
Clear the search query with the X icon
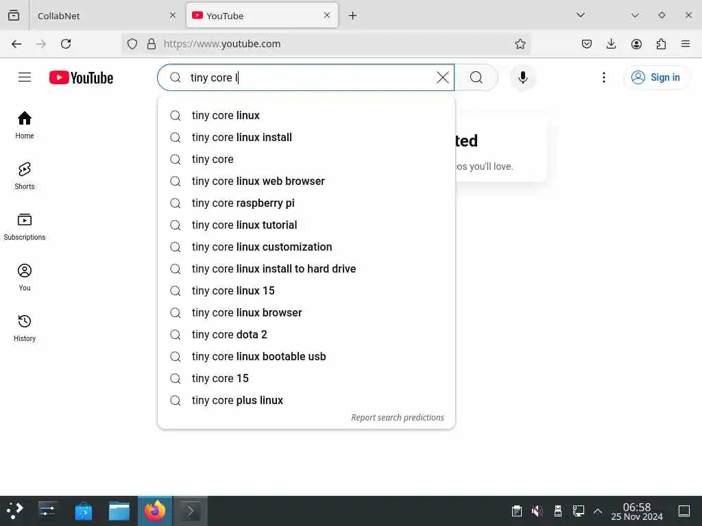pyautogui.click(x=442, y=77)
